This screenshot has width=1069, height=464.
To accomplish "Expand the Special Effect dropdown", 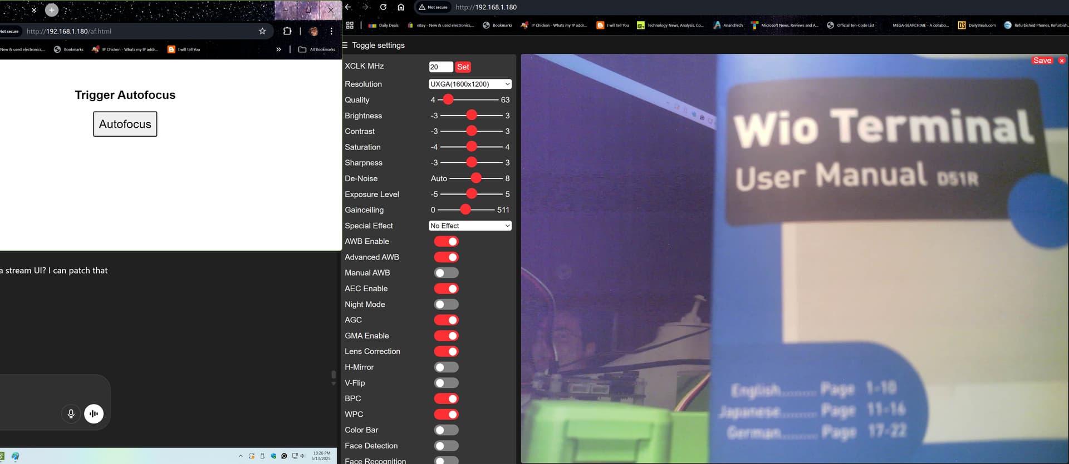I will (470, 226).
